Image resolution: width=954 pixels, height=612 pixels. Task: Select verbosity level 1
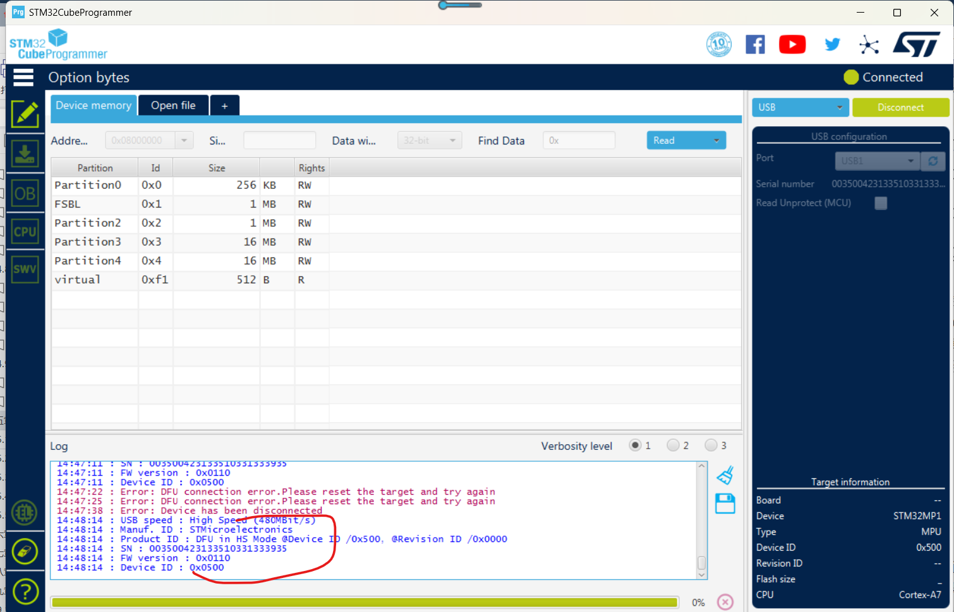(x=635, y=445)
